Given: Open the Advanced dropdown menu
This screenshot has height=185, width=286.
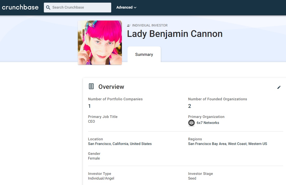Looking at the screenshot, I should [x=126, y=8].
